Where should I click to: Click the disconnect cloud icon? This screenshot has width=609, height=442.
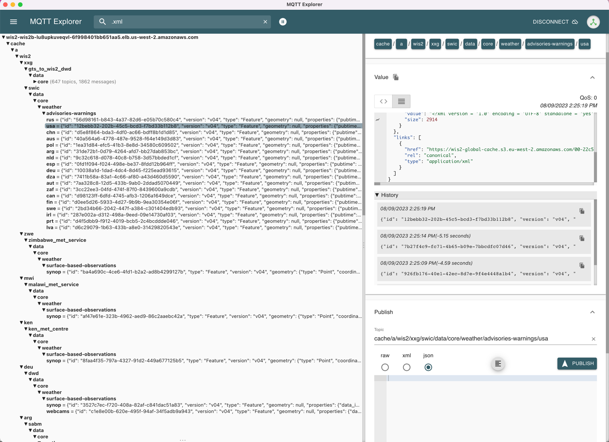pos(575,22)
